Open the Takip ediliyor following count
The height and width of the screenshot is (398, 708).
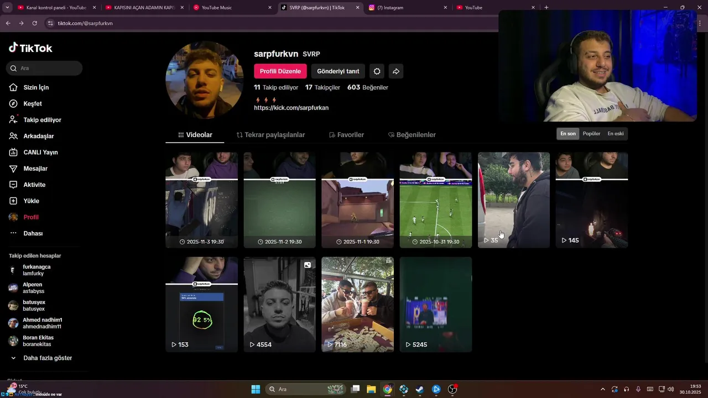click(276, 87)
